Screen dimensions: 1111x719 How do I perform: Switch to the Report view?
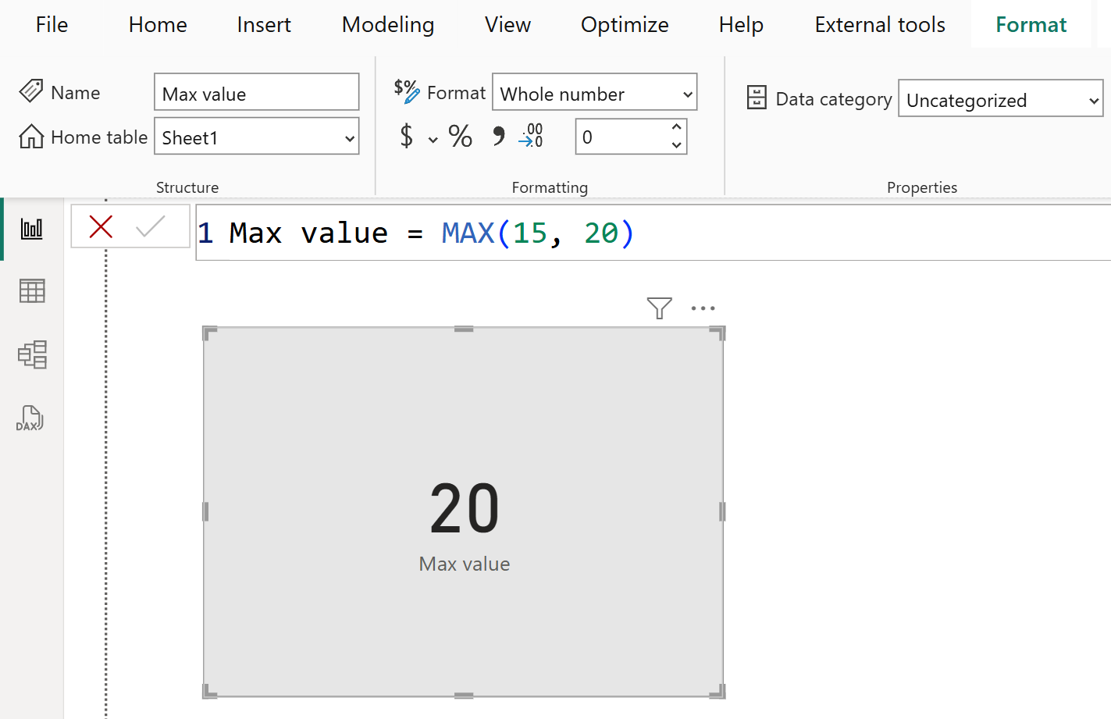point(31,228)
